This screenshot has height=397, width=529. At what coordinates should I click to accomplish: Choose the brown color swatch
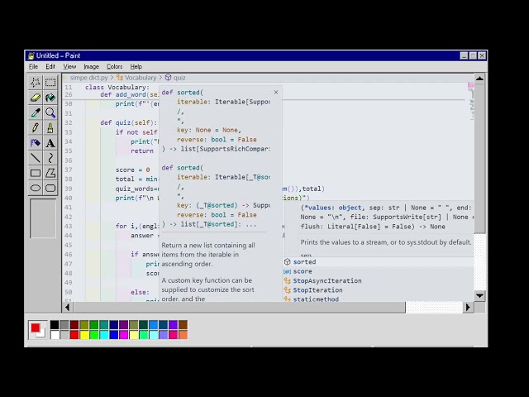[183, 325]
